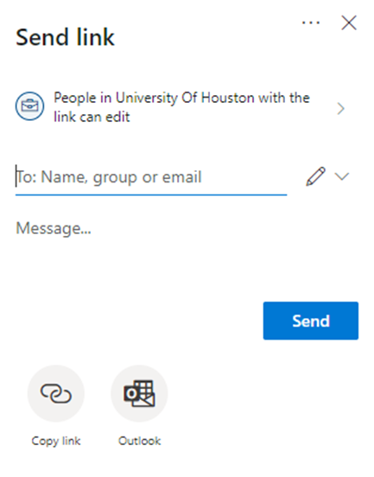Focus the To: Name, group or email field
Image resolution: width=374 pixels, height=477 pixels.
coord(151,177)
